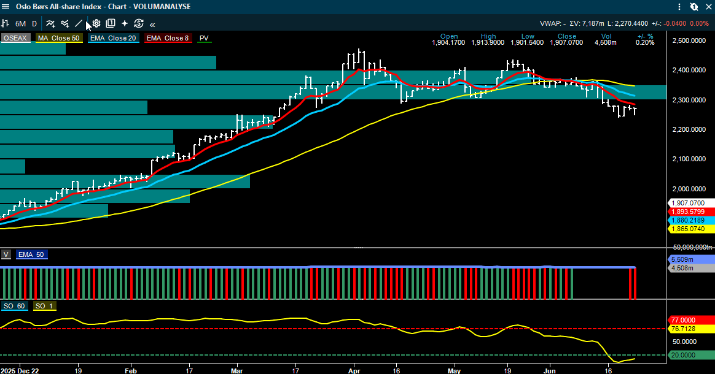Image resolution: width=715 pixels, height=374 pixels.
Task: Click the 2,500.0000 price axis label
Action: coord(689,40)
